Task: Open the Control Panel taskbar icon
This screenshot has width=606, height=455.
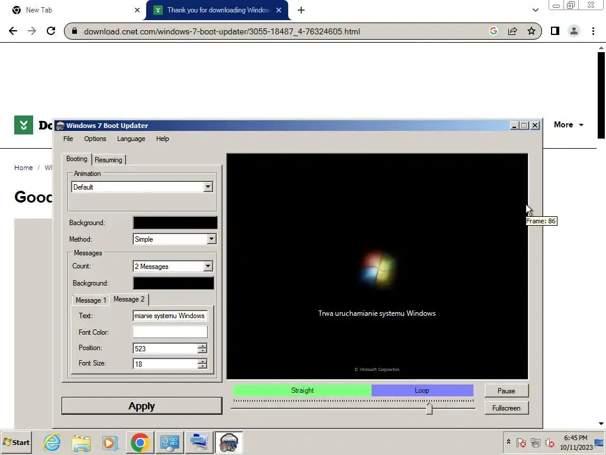Action: coord(169,442)
